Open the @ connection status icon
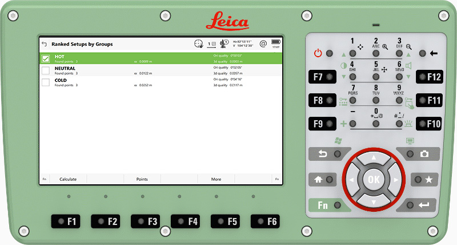The image size is (457, 245). [x=263, y=44]
